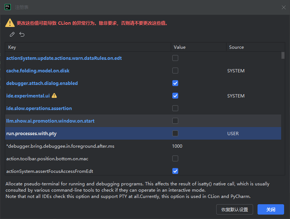Select llm.show.ai.promotion.window.on.start key
The height and width of the screenshot is (219, 290).
50,121
